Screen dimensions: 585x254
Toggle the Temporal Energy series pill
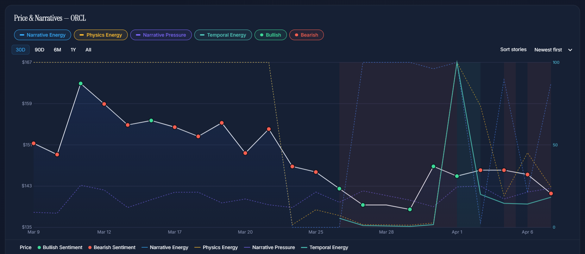tap(223, 35)
